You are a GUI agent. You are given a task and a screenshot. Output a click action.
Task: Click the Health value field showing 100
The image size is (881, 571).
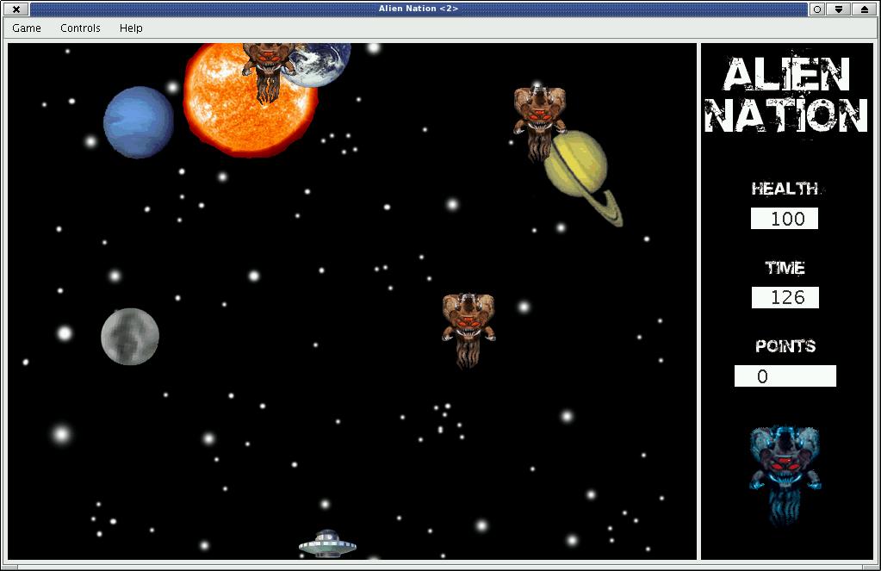coord(785,218)
